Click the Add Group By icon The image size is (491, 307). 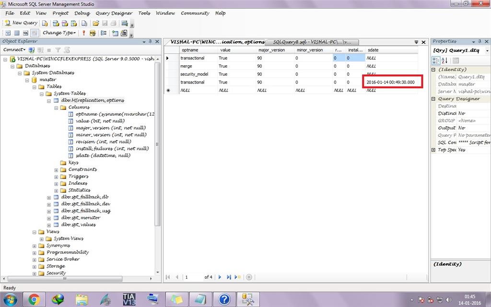104,33
